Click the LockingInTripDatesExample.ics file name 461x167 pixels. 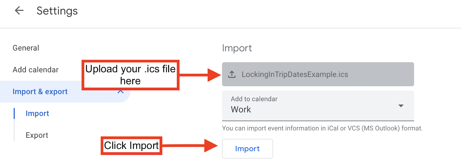(x=295, y=74)
